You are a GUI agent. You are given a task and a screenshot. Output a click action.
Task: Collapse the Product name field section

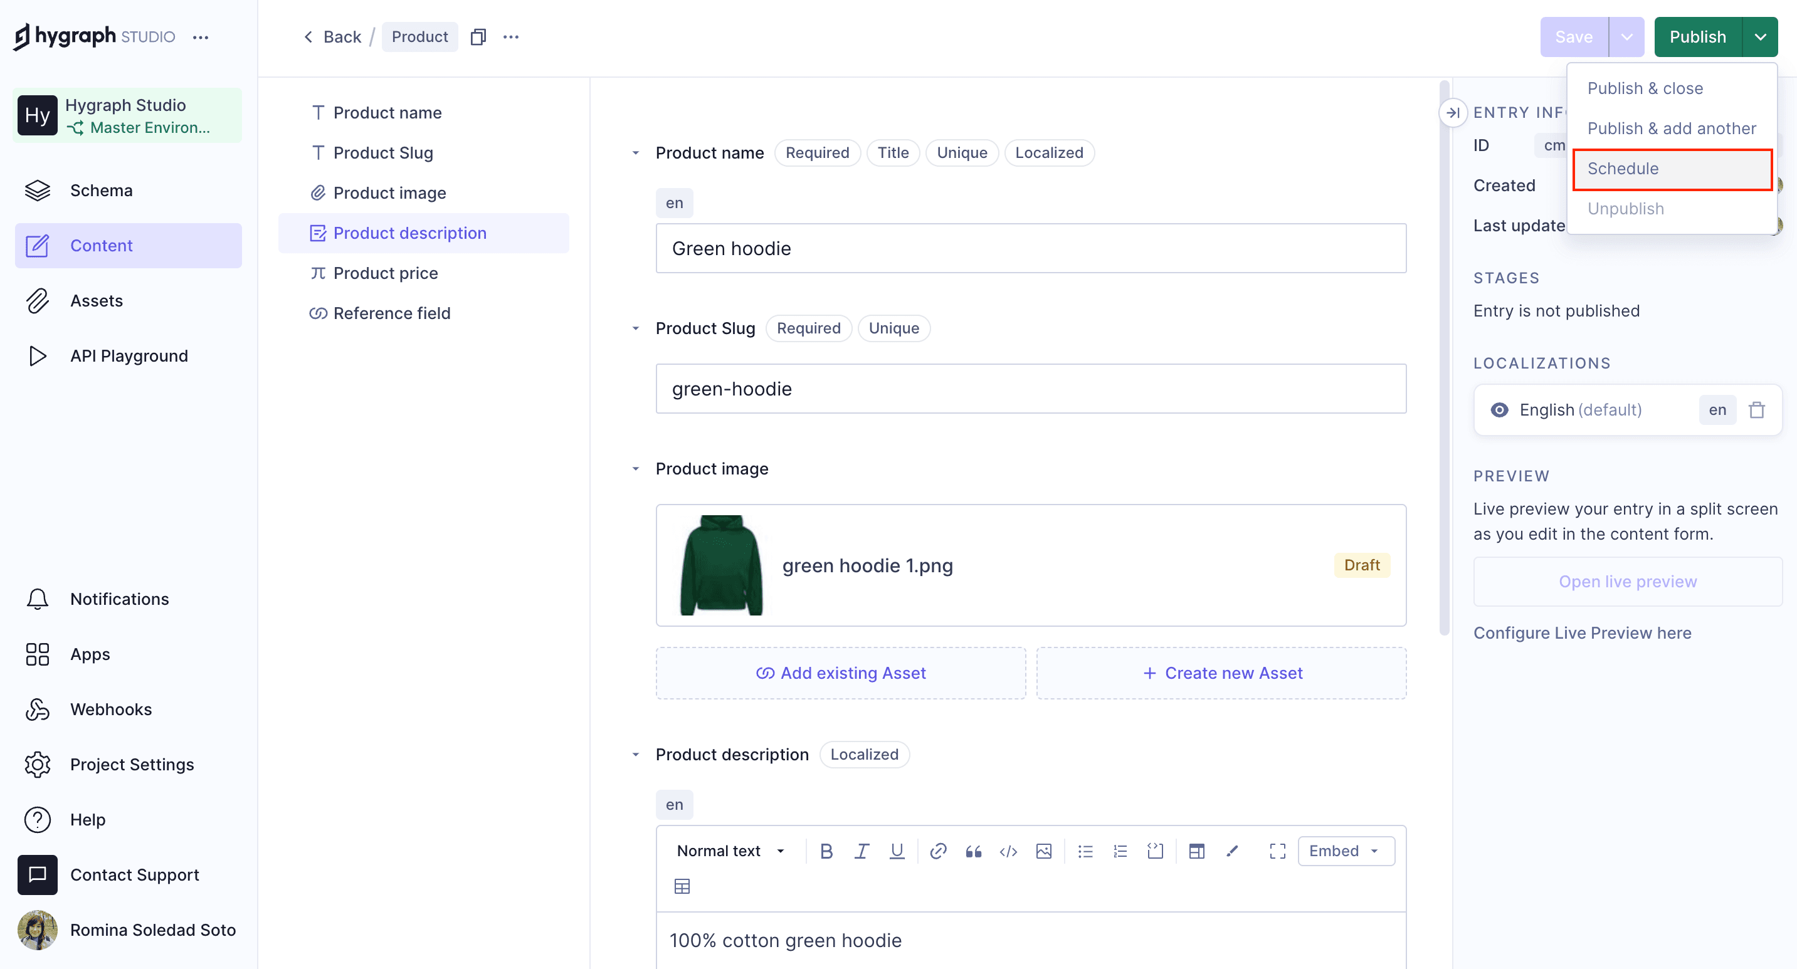coord(636,153)
